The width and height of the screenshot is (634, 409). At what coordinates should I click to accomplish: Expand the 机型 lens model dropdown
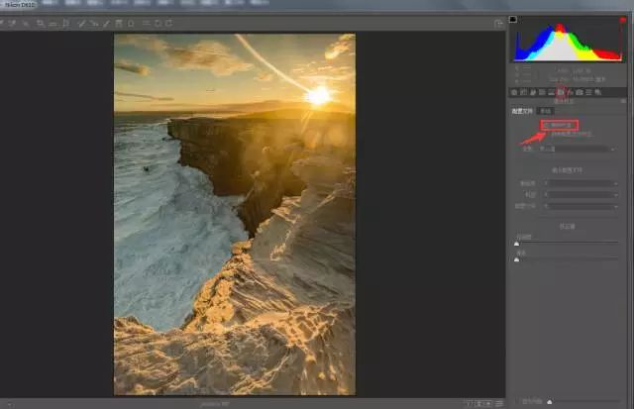click(580, 195)
